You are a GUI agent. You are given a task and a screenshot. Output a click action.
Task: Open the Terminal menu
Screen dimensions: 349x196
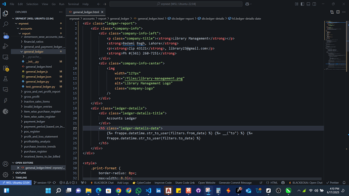[73, 4]
